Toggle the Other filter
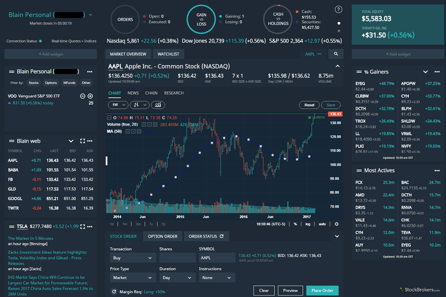This screenshot has height=297, width=446. (x=86, y=83)
